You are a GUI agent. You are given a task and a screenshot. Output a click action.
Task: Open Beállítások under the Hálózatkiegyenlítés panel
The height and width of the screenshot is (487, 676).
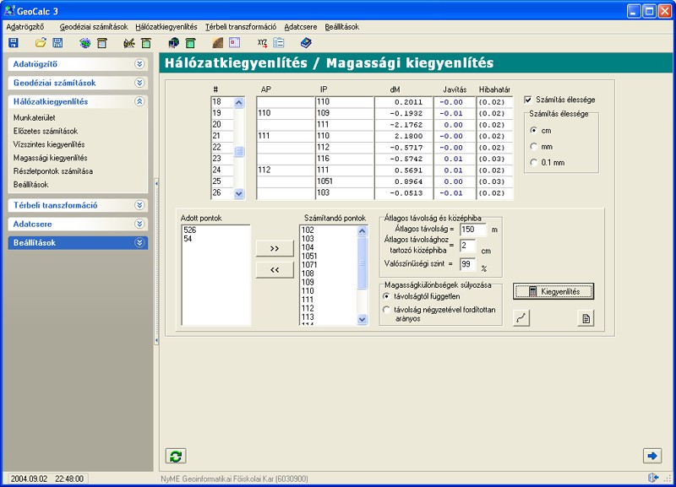tap(30, 184)
